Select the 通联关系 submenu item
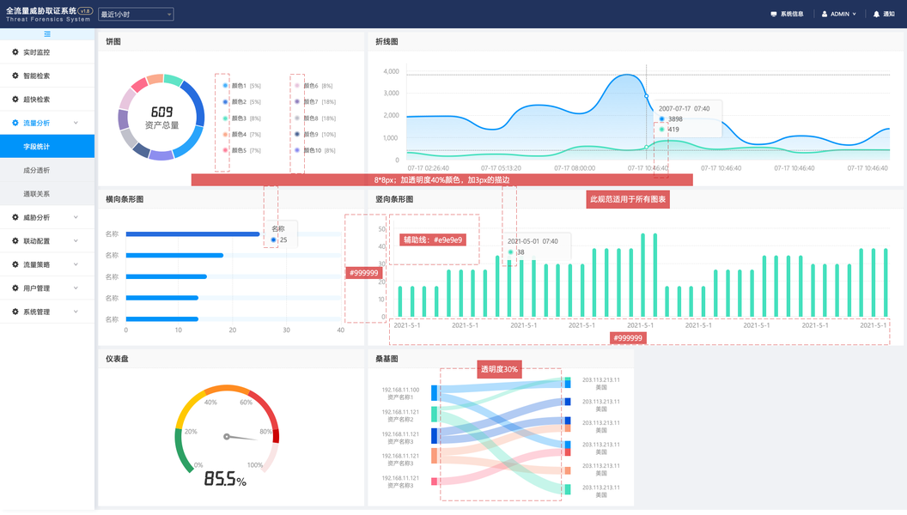The height and width of the screenshot is (515, 907). 47,194
